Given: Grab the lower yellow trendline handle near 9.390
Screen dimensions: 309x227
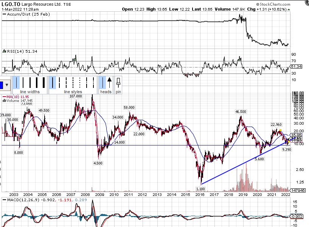Looking at the screenshot, I should 289,141.
